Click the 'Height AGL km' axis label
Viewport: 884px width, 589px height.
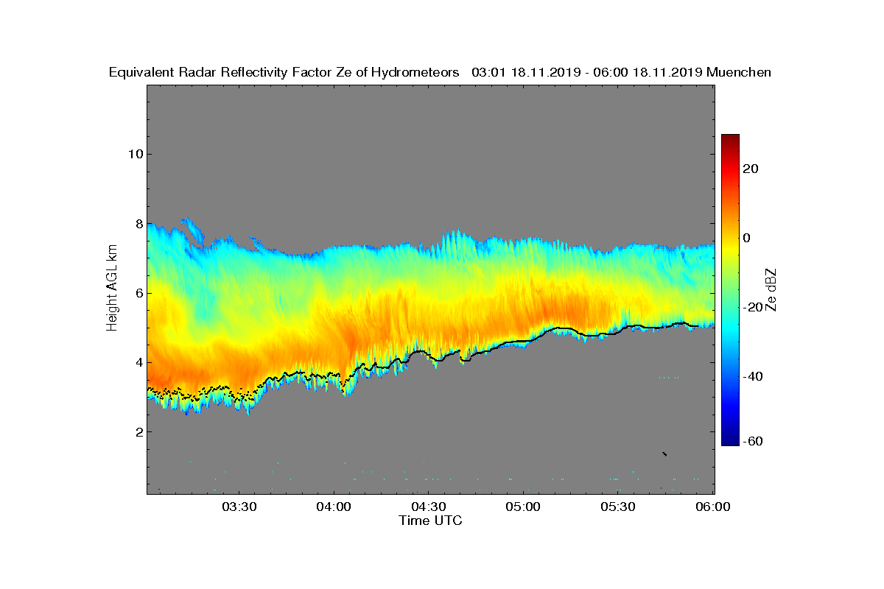pos(112,289)
